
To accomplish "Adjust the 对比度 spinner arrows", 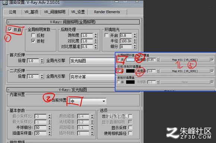I will point(96,41).
